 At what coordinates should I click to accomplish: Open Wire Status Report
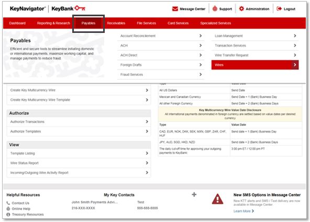79,163
